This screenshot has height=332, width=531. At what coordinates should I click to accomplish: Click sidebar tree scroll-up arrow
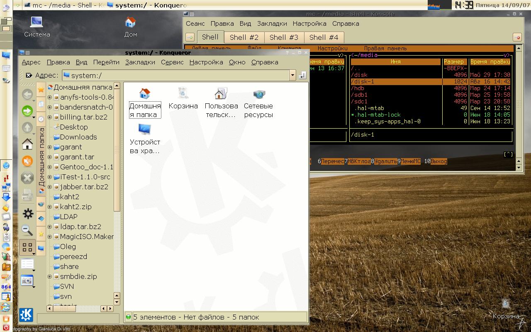coord(117,86)
